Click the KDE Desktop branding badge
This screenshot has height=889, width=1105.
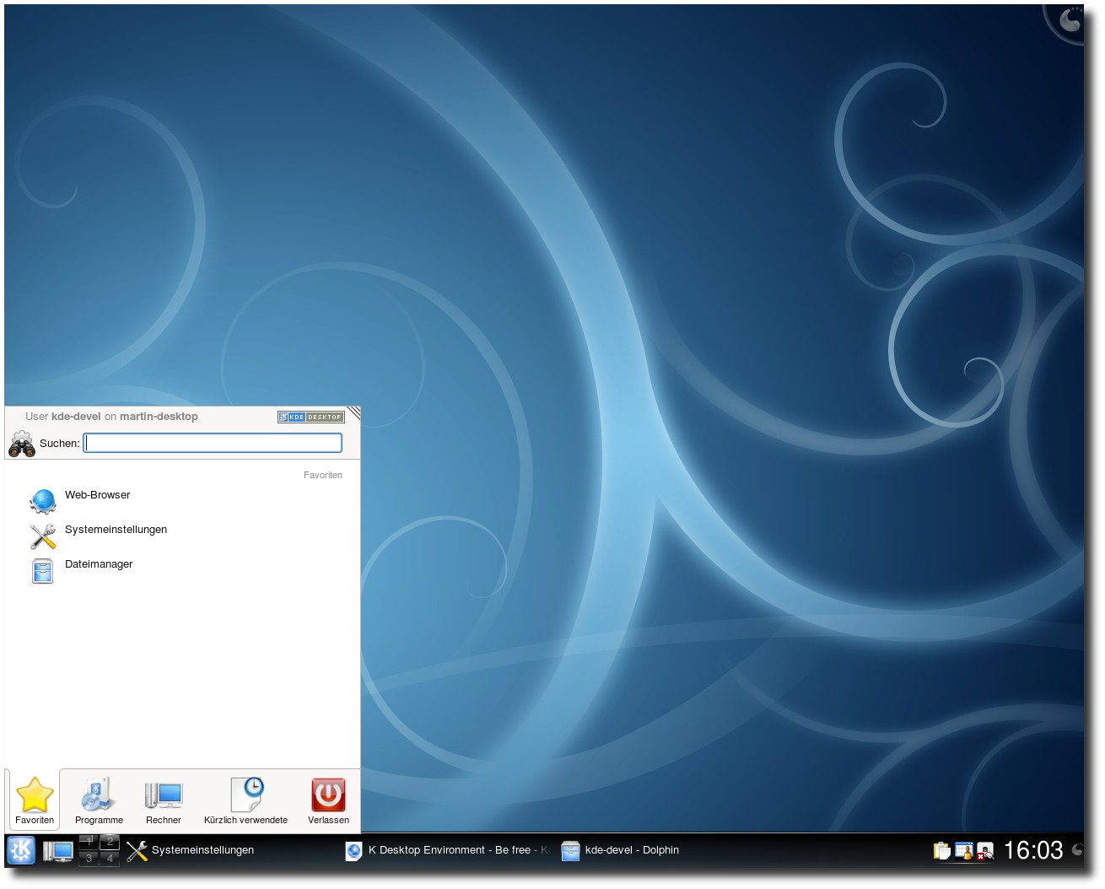310,417
